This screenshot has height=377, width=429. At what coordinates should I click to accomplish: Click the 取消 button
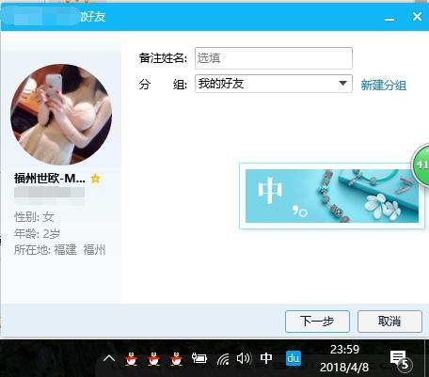(x=389, y=322)
